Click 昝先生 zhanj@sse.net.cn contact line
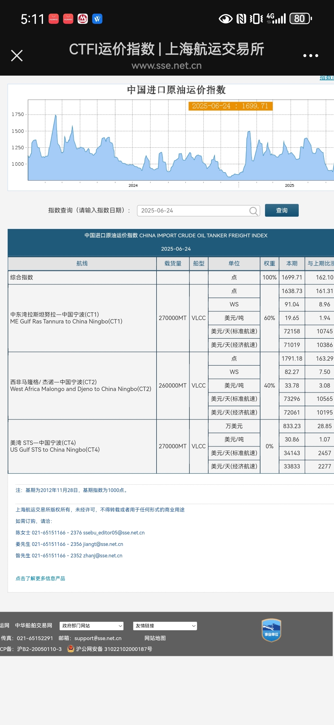 (x=69, y=556)
